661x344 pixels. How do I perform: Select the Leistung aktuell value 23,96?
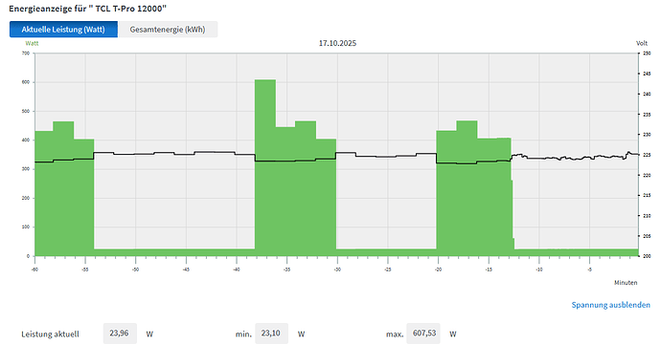pyautogui.click(x=120, y=333)
